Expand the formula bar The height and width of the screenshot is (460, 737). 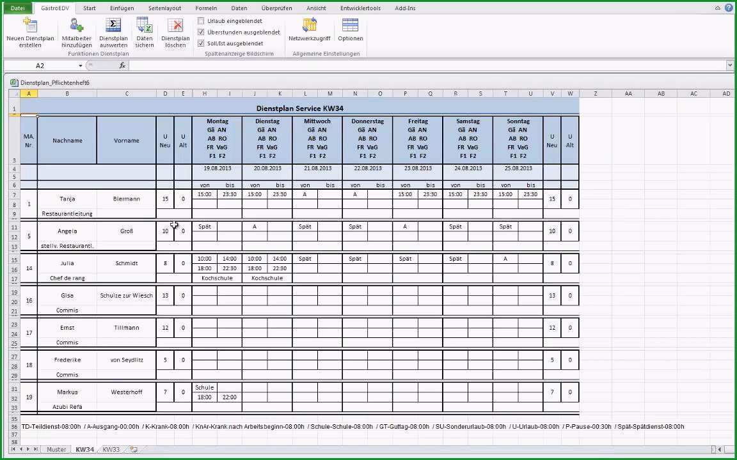tap(730, 66)
